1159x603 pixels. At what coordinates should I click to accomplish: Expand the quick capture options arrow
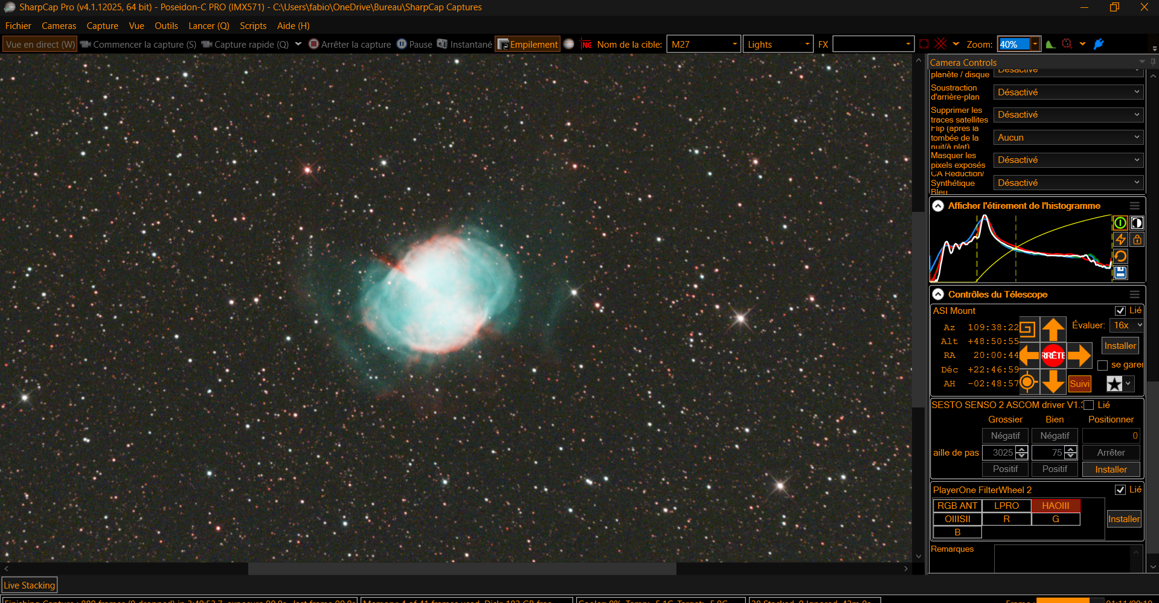tap(298, 43)
